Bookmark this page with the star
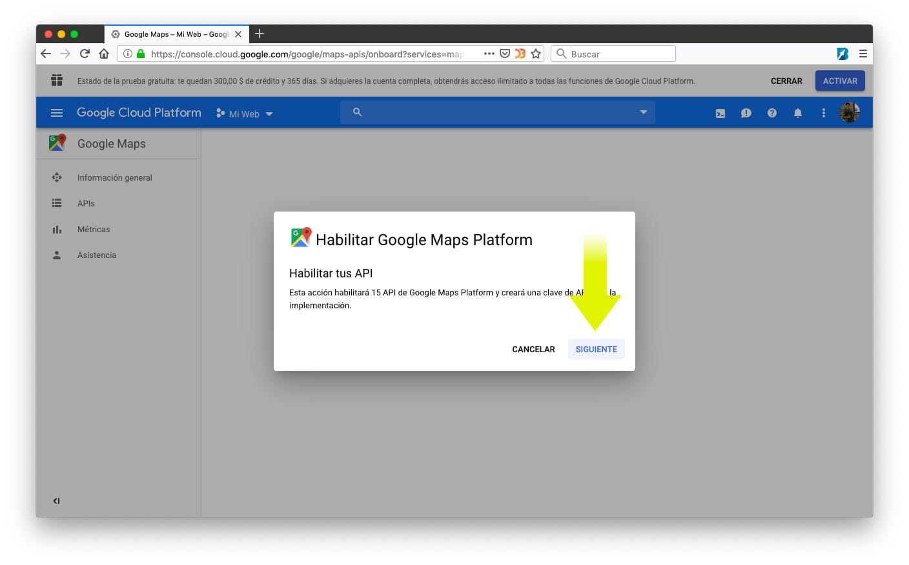This screenshot has height=565, width=909. 536,54
